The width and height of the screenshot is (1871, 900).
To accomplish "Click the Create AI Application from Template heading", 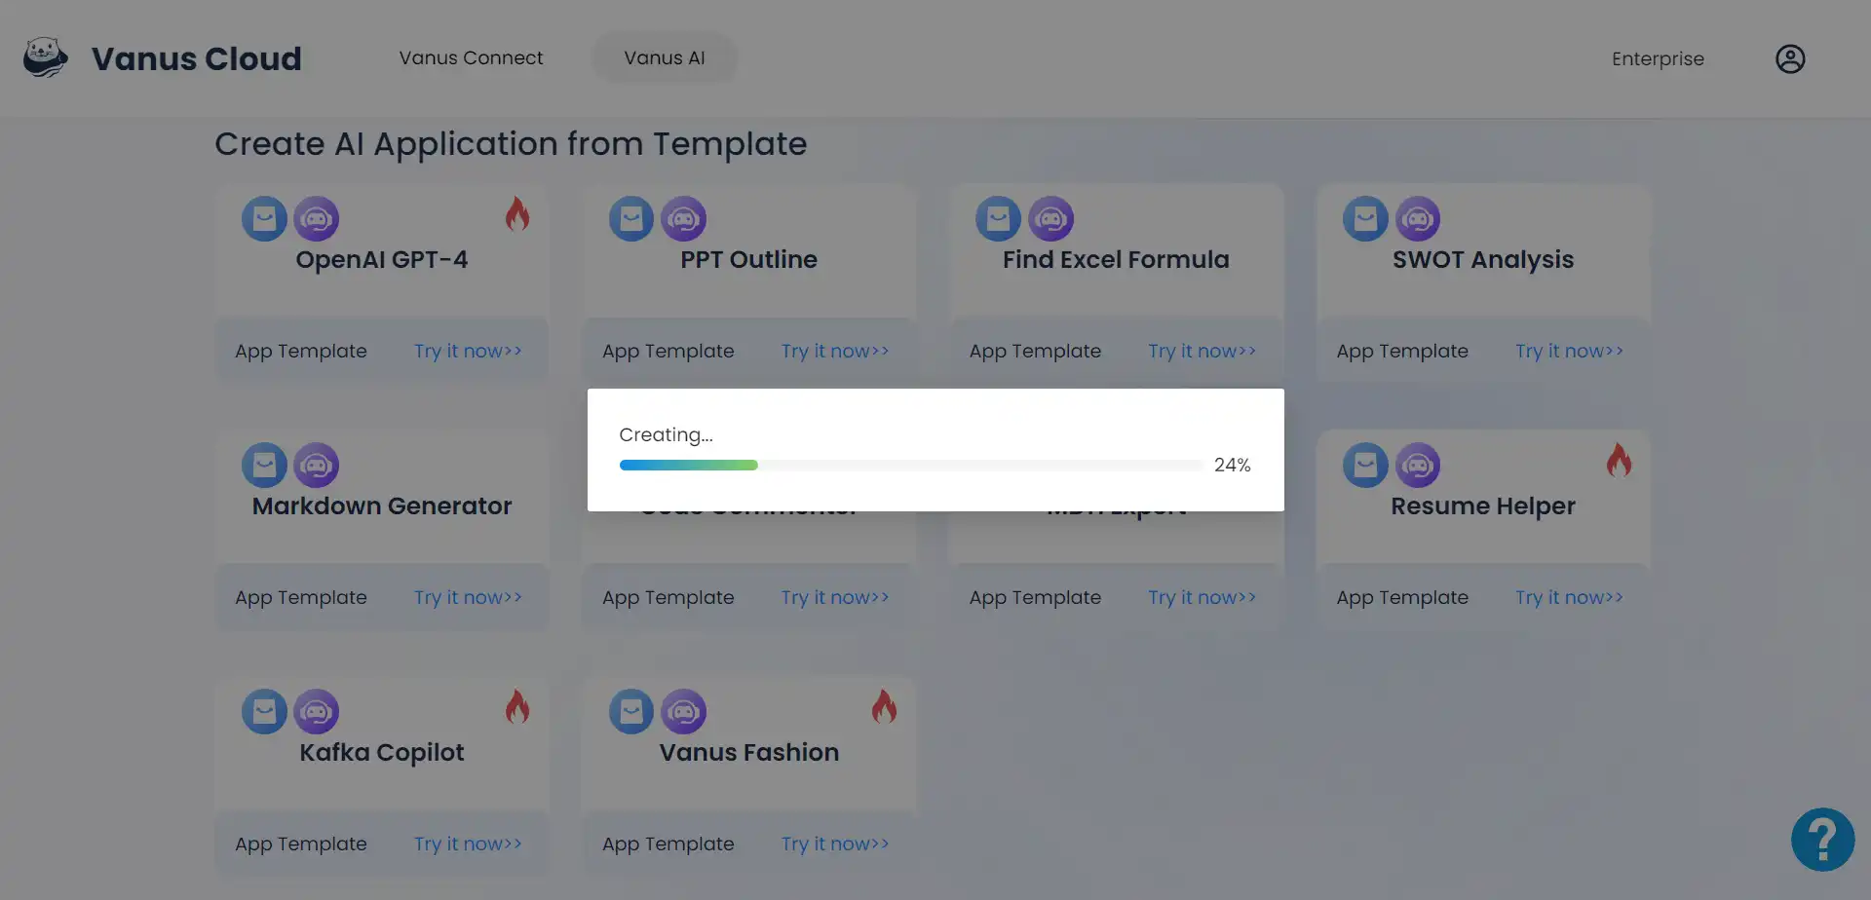I will (x=511, y=144).
